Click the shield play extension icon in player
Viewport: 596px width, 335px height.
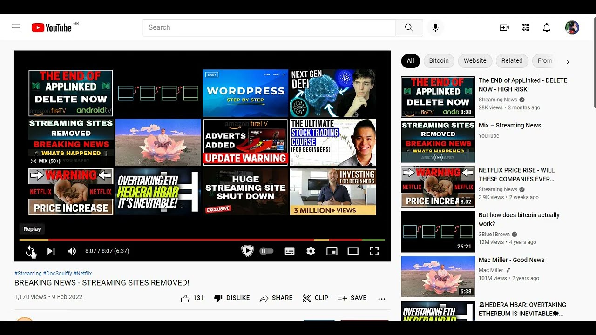pos(247,251)
